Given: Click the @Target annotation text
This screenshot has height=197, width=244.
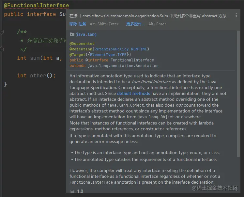Looking at the screenshot, I should [77, 55].
